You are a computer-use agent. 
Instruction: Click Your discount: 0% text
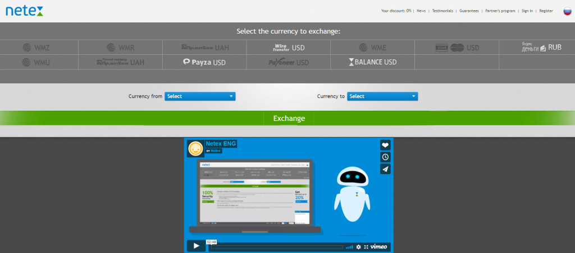pos(396,11)
